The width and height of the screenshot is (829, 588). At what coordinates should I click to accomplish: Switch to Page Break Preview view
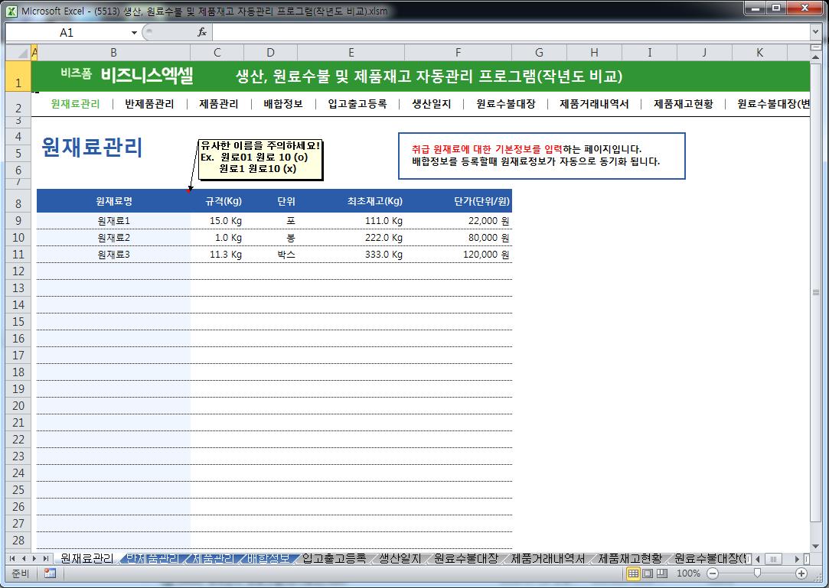coord(661,573)
